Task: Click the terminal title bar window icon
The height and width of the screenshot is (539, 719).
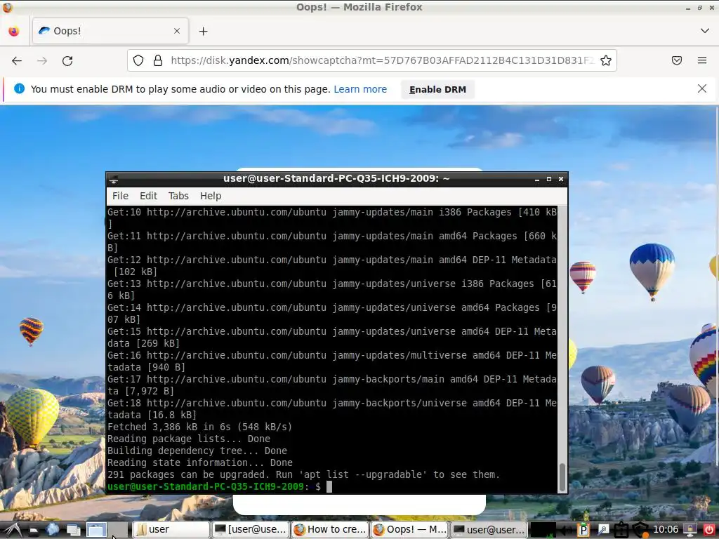Action: pos(114,179)
